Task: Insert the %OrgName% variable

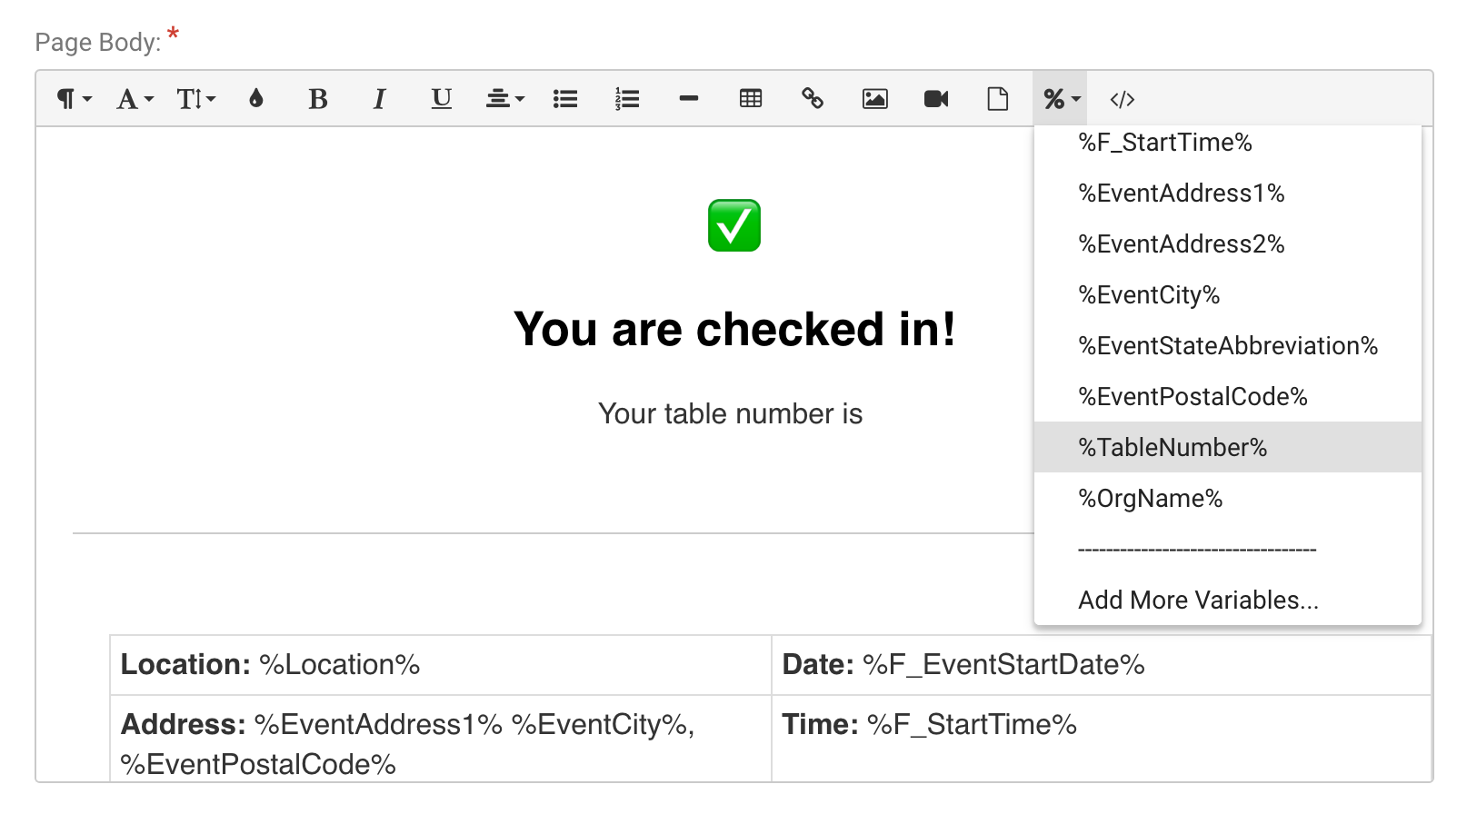Action: (1228, 498)
